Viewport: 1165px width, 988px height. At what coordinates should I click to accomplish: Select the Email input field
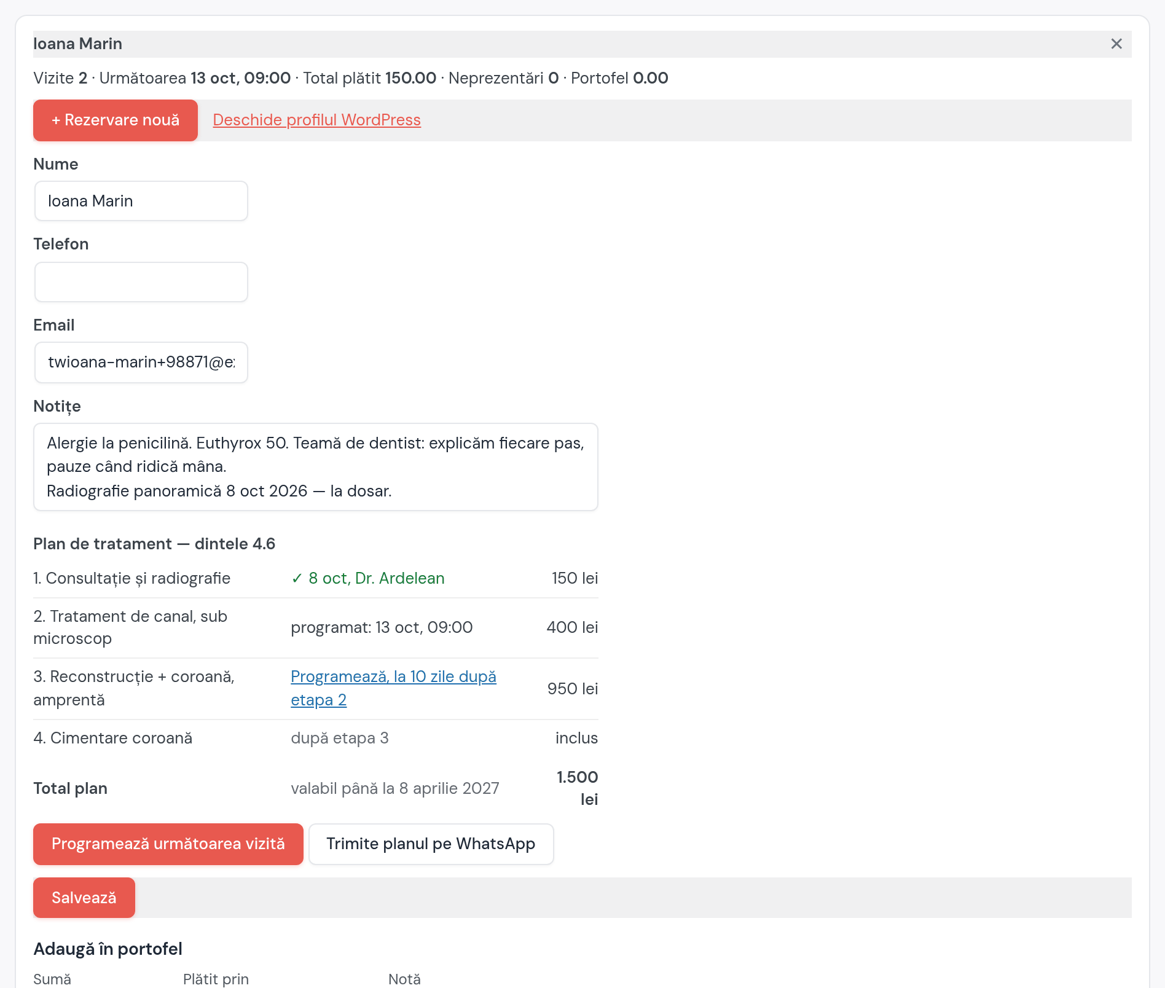(141, 363)
